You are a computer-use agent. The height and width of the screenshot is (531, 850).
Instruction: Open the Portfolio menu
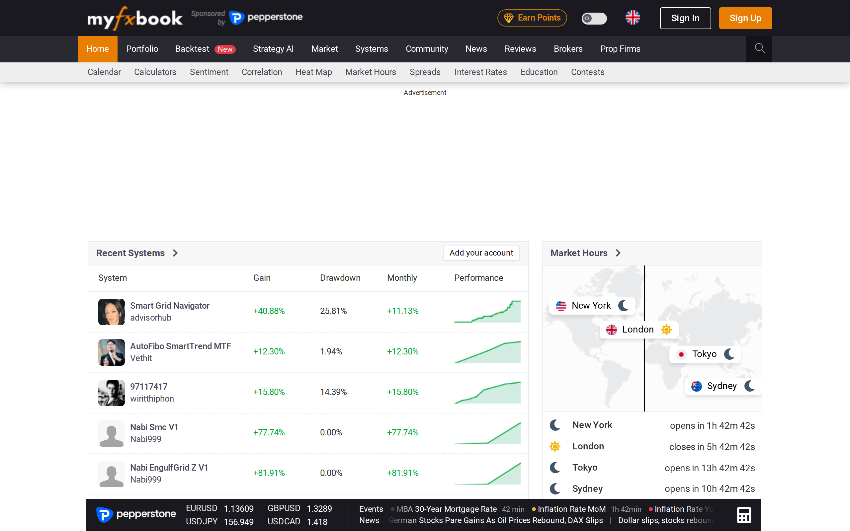142,49
